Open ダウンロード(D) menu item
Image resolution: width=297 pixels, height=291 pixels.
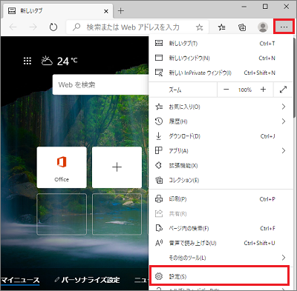(221, 136)
